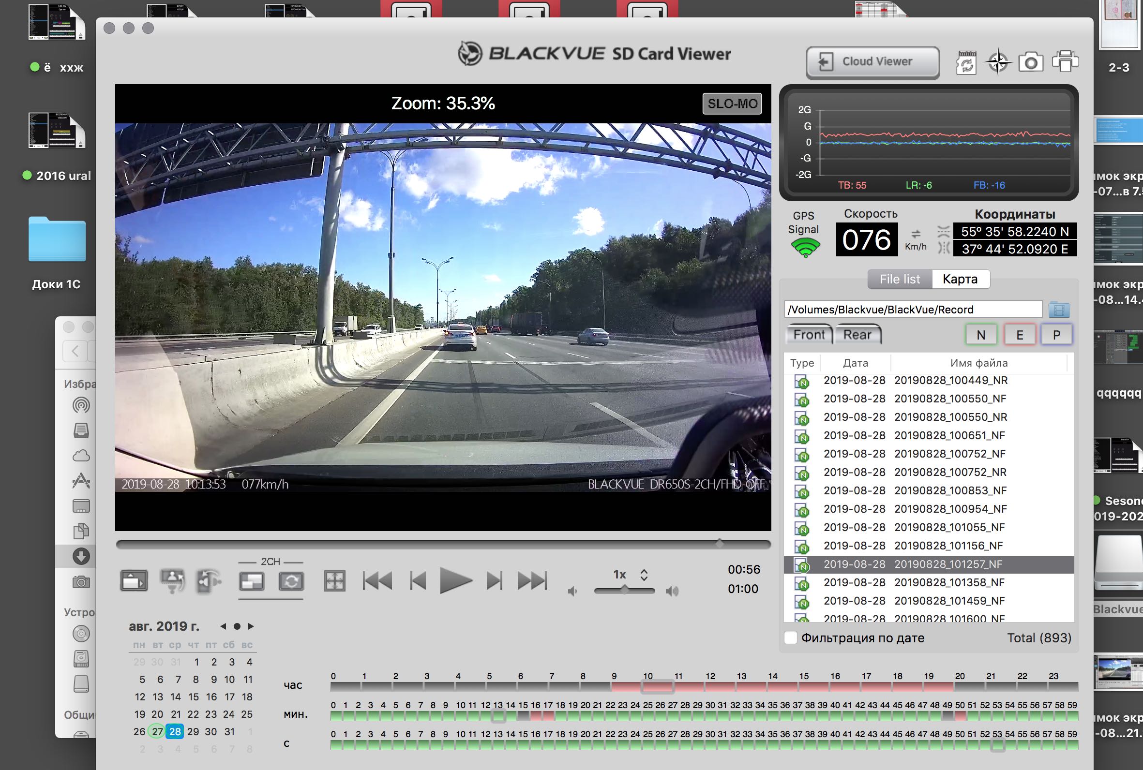Sort file list by Type column
Image resolution: width=1143 pixels, height=770 pixels.
(802, 363)
